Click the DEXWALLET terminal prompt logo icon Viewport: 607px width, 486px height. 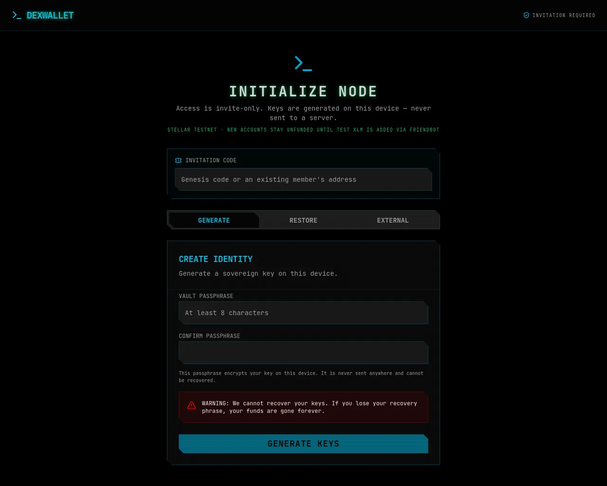(x=17, y=15)
